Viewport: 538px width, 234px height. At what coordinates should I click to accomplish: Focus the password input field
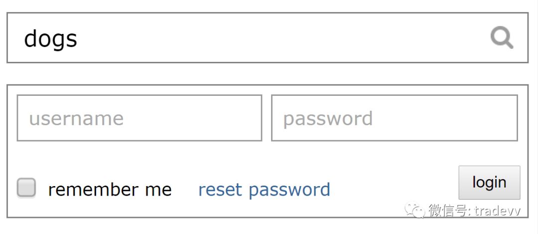tap(394, 118)
